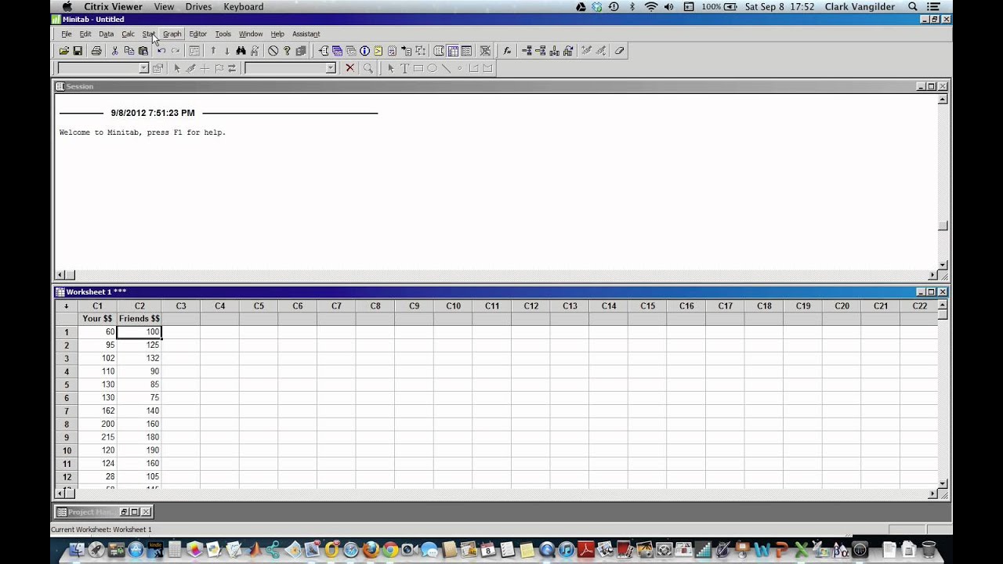Click the Apple menu logo
The width and height of the screenshot is (1003, 564).
(67, 6)
